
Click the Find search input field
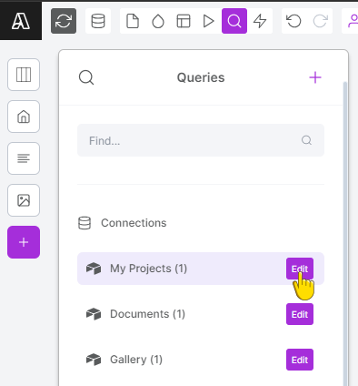point(201,140)
